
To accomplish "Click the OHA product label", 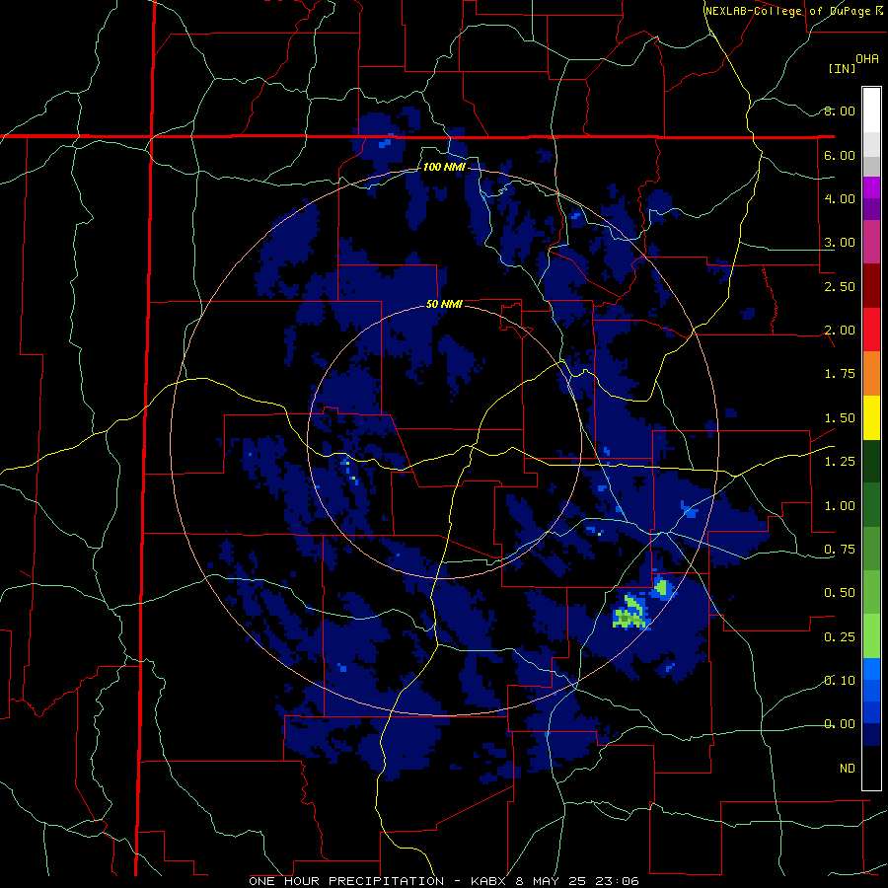I will tap(867, 58).
